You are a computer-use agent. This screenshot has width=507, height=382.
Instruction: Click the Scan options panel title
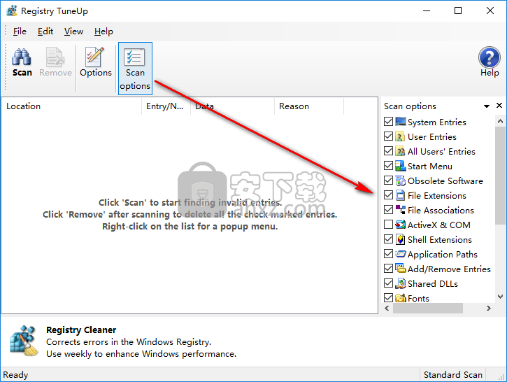pos(410,106)
